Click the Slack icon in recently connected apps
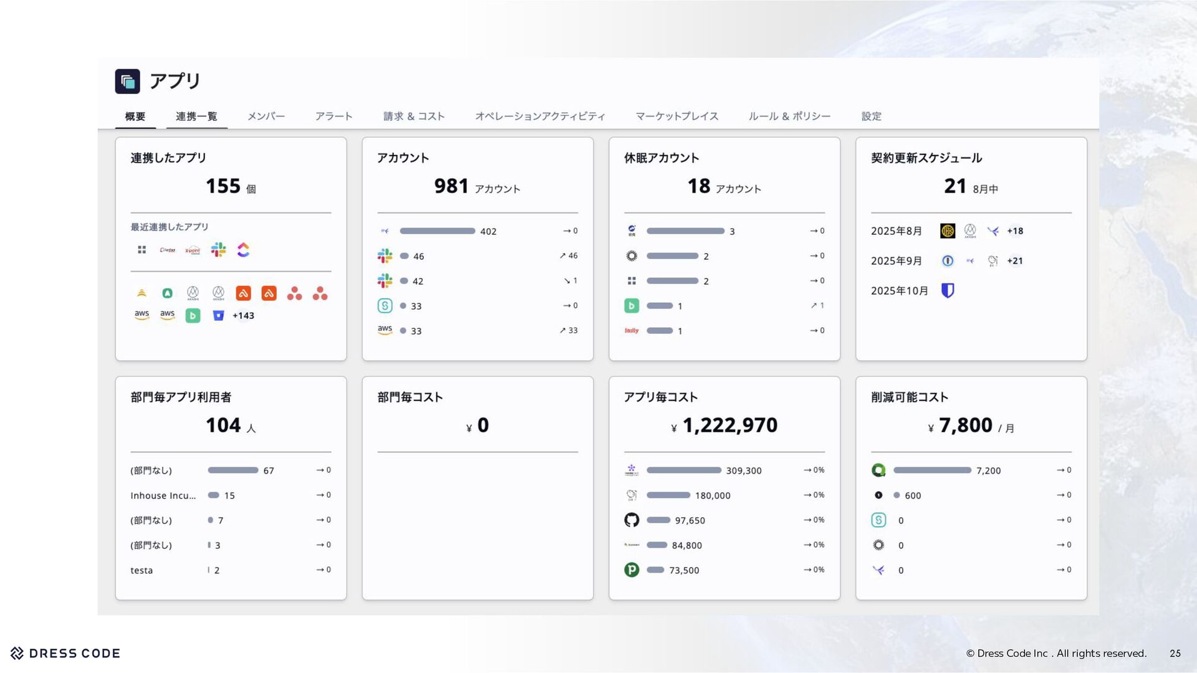Screen dimensions: 1197x673 (x=218, y=250)
